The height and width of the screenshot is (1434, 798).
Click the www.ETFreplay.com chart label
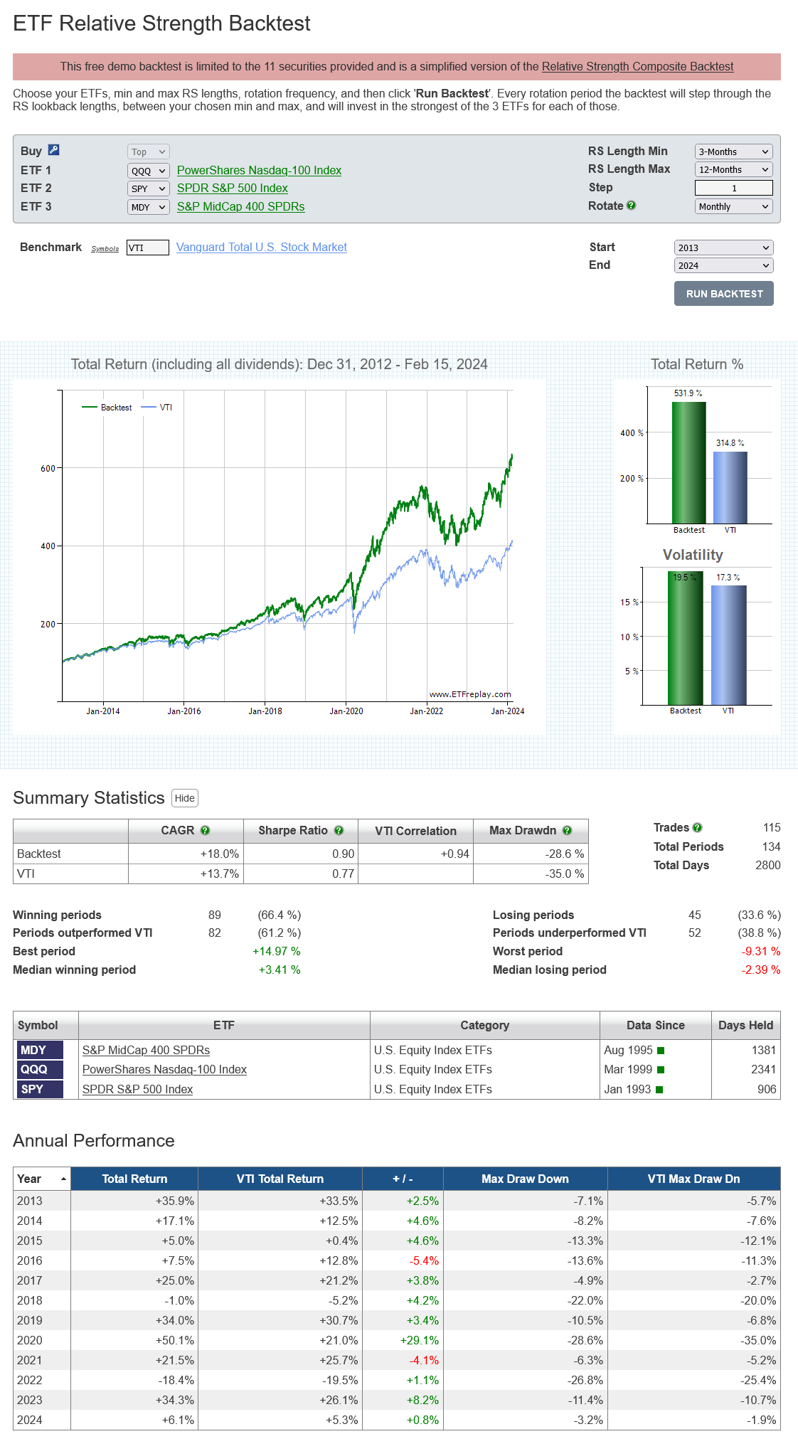(470, 694)
